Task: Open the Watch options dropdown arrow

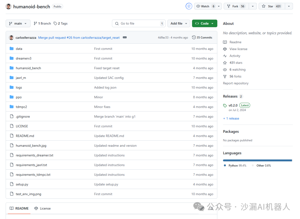Action: (x=219, y=6)
